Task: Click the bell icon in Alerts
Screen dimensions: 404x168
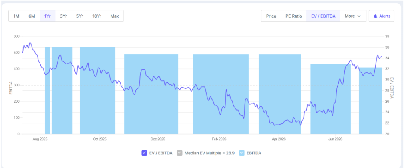Action: 375,16
